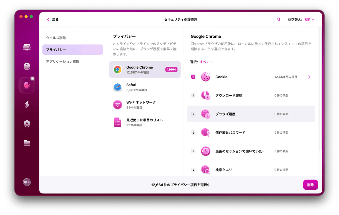This screenshot has width=339, height=215.
Task: Select 最近使った項目のリスト entry
Action: point(145,122)
